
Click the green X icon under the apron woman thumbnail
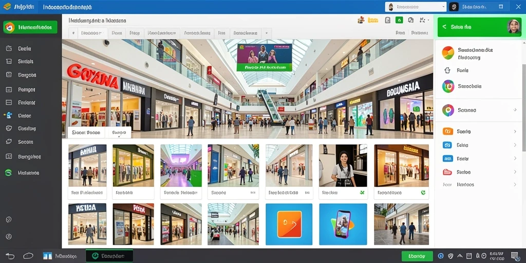[x=362, y=193]
